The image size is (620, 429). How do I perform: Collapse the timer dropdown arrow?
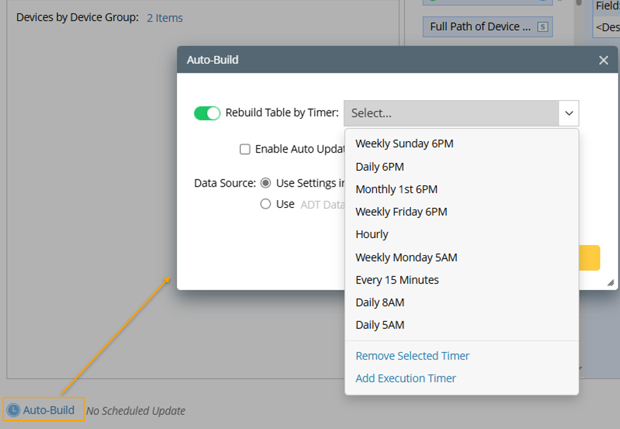tap(569, 114)
